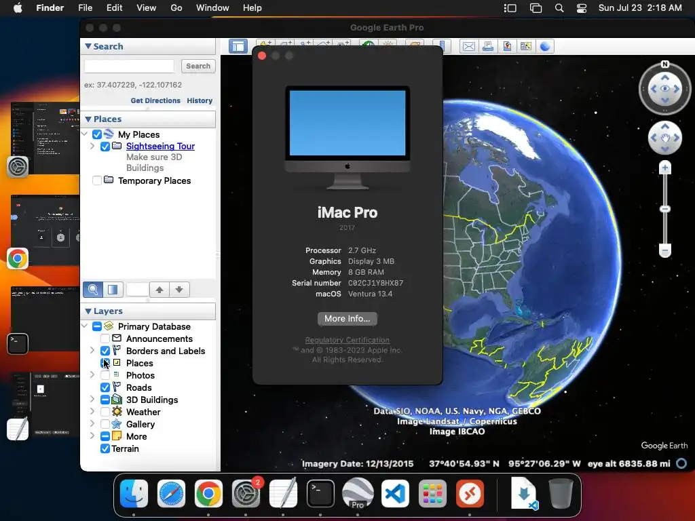Click More Info in About dialog
The width and height of the screenshot is (695, 521).
[347, 319]
